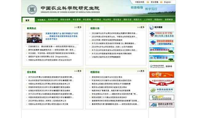Viewport: 197px width, 118px height.
Task: Open 国家留学基金项目申报有关事宜通知
Action: point(111,53)
